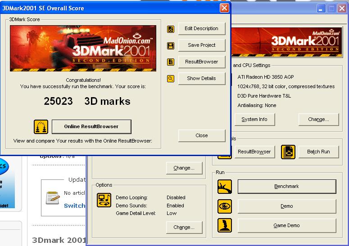Click the Batch Run button
The width and height of the screenshot is (349, 246).
[x=318, y=152]
